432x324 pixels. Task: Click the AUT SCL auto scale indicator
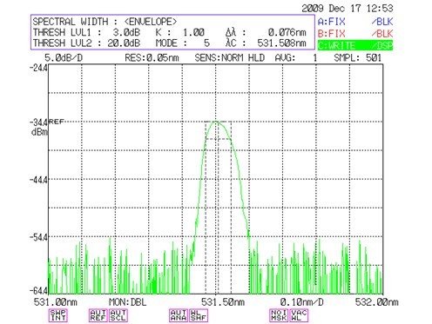118,315
